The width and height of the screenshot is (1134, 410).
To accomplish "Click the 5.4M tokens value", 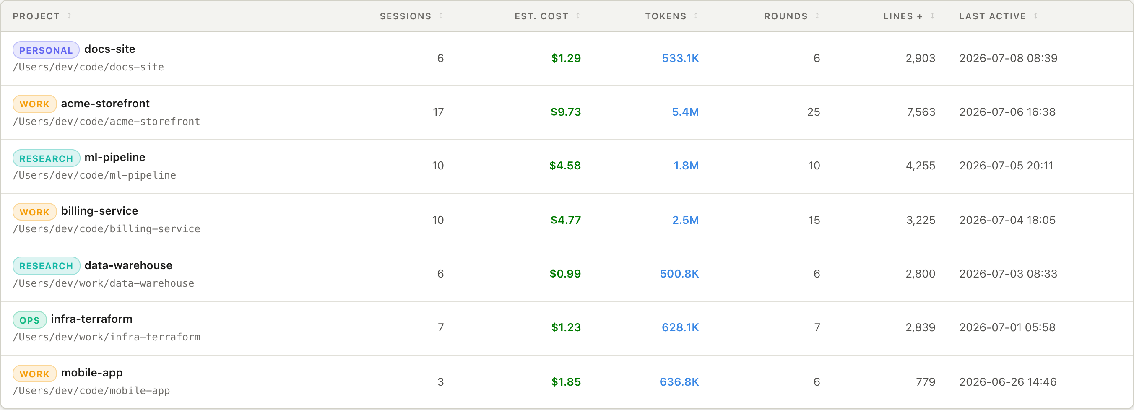I will (685, 112).
